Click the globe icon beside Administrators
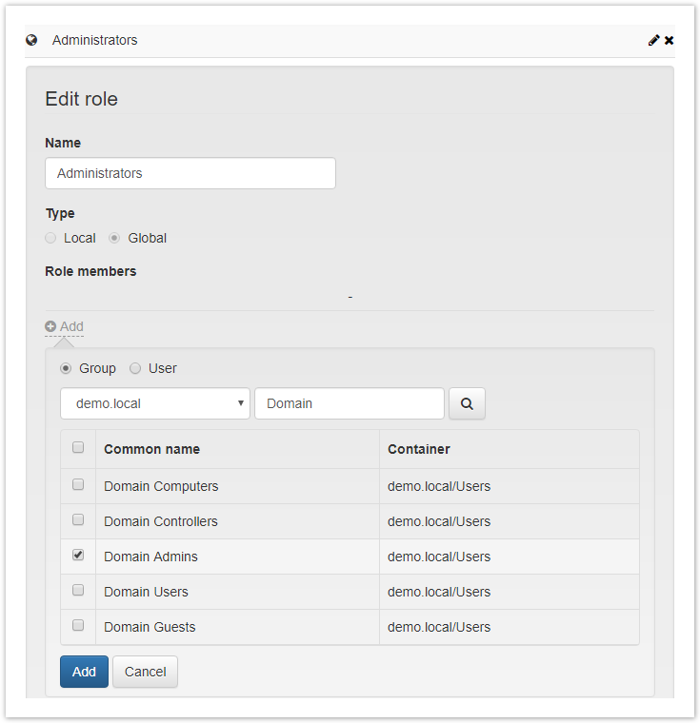This screenshot has height=723, width=700. tap(31, 40)
